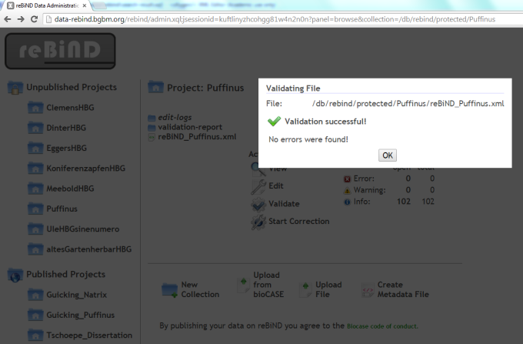Click the Create Metadata File icon

tap(366, 289)
